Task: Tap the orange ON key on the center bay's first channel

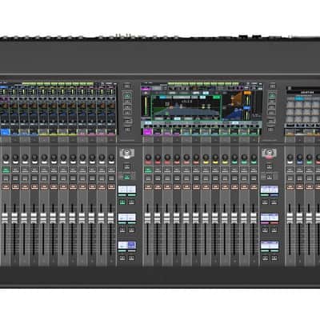Action: pyautogui.click(x=148, y=187)
